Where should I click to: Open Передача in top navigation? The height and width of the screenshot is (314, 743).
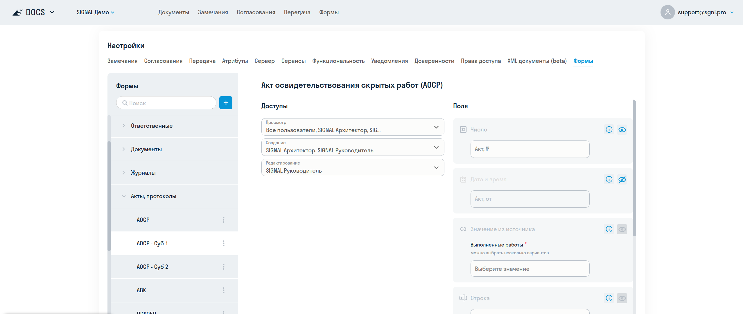pyautogui.click(x=297, y=12)
